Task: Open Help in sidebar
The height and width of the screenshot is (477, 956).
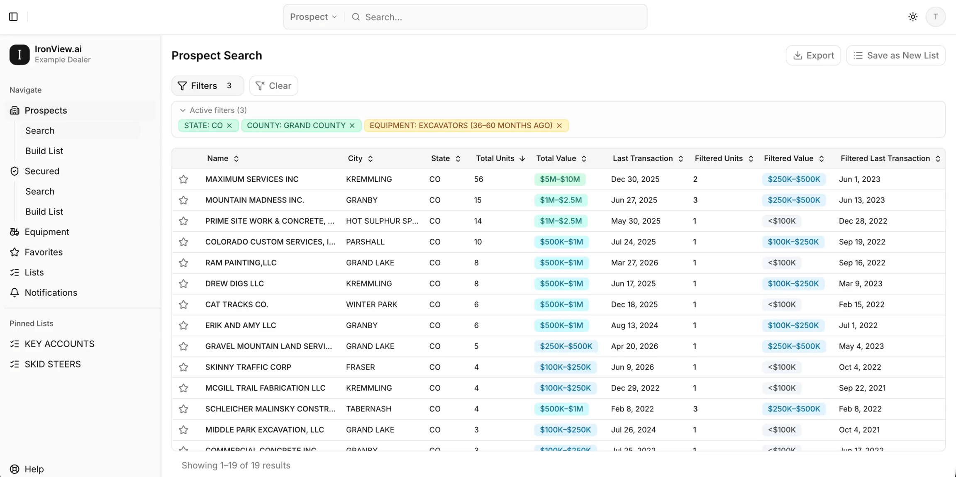Action: point(80,469)
